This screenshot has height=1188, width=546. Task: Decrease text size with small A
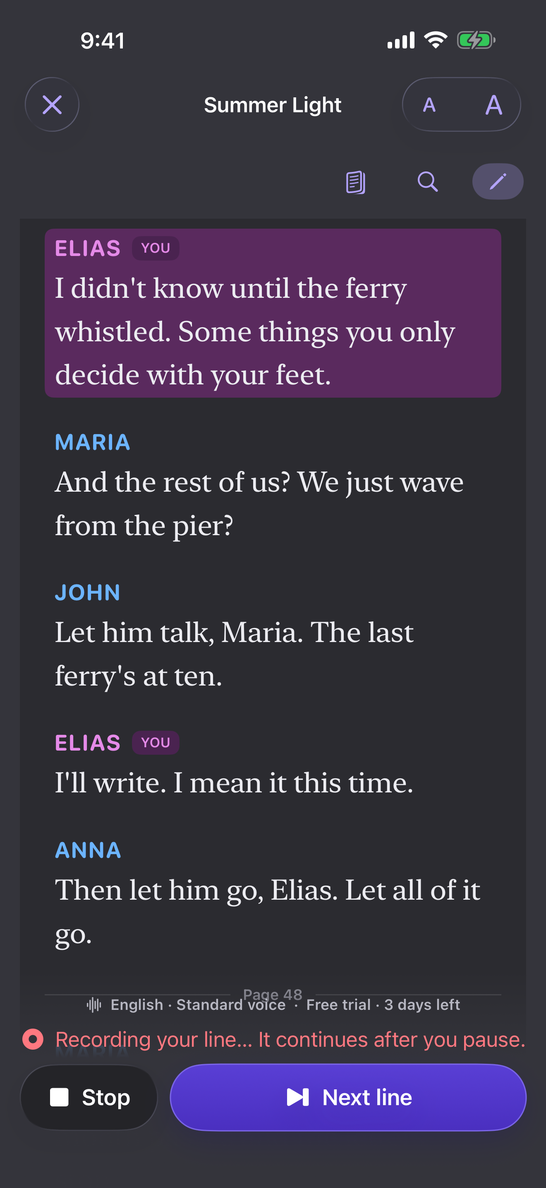point(429,105)
